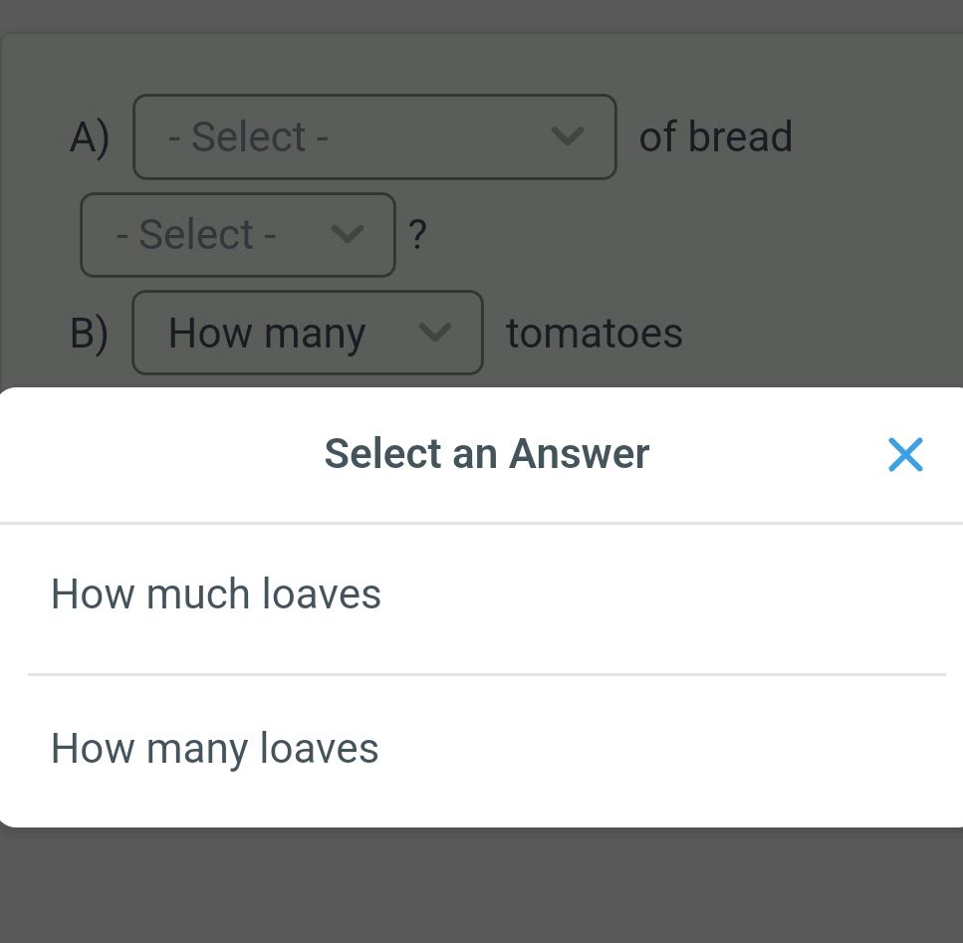Viewport: 963px width, 943px height.
Task: Click the chevron icon on the first Select dropdown
Action: (x=567, y=136)
